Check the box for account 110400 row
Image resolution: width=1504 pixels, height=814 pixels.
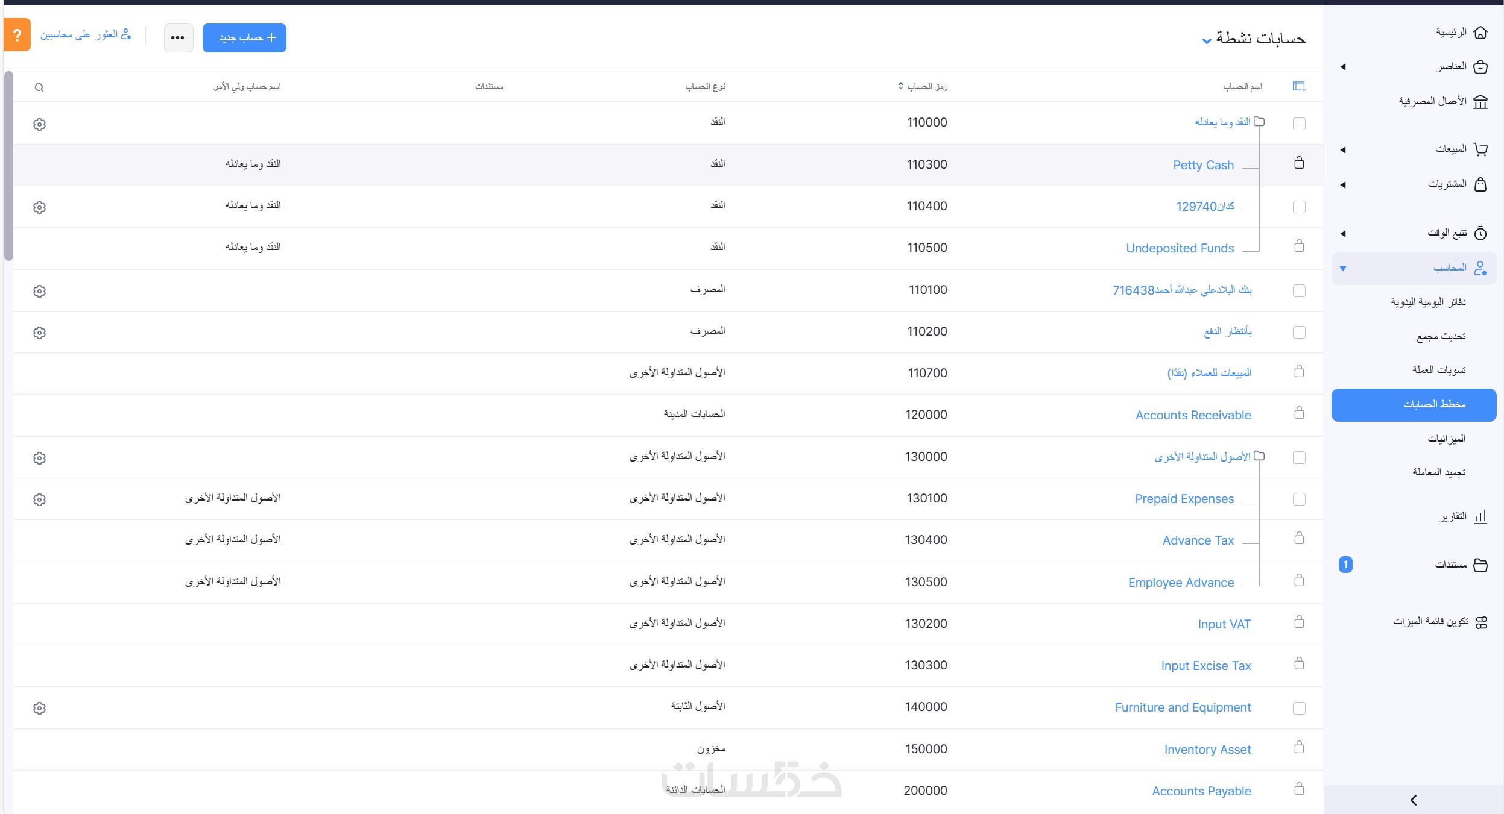pos(1300,207)
